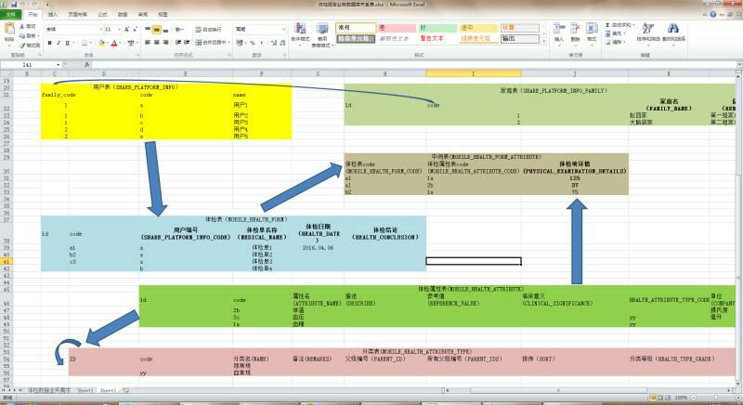This screenshot has width=743, height=405.
Task: Click the Sort and Filter icon
Action: (646, 31)
